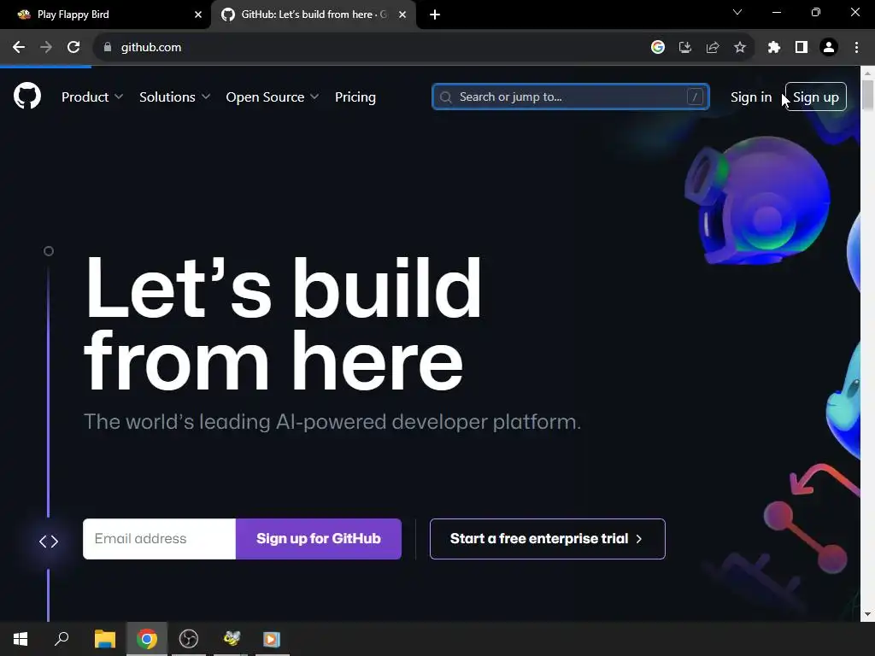Select the GitHub: Let's build from here tab
The height and width of the screenshot is (656, 875).
click(314, 15)
